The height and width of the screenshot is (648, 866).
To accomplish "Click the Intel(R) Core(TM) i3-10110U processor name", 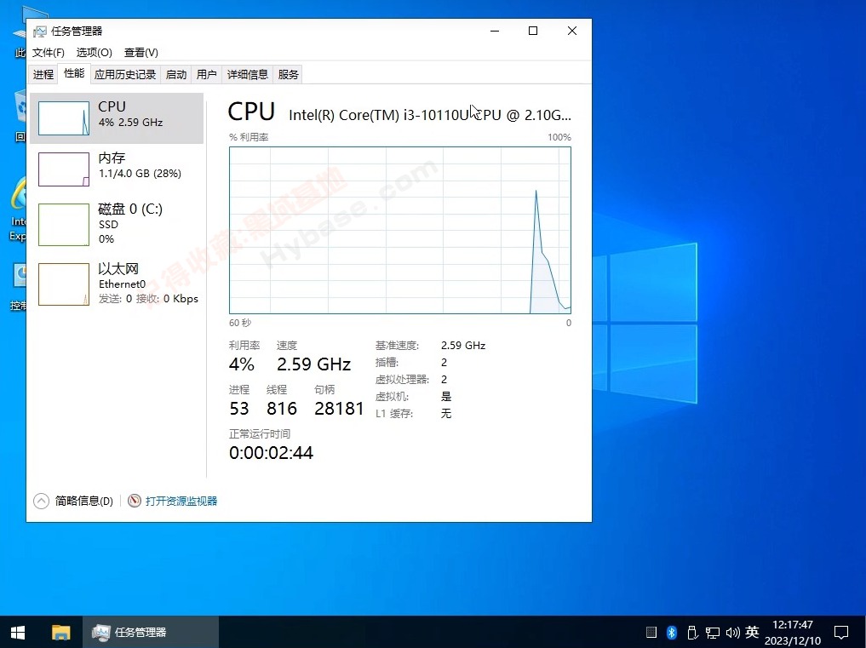I will coord(430,115).
